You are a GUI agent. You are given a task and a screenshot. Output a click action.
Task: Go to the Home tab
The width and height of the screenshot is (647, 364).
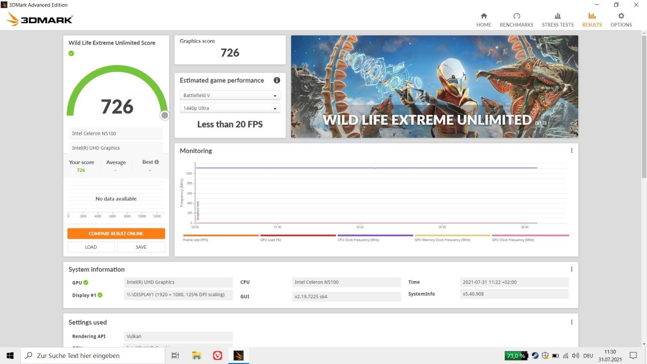tap(484, 20)
